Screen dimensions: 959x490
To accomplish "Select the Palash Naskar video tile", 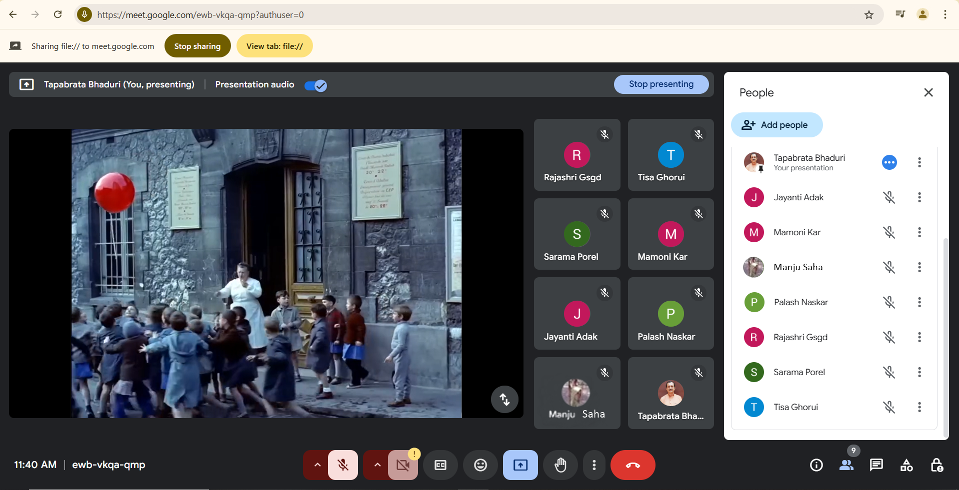I will click(x=670, y=314).
